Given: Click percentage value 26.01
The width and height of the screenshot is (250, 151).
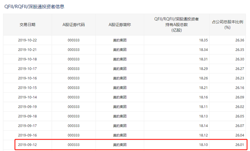Looking at the screenshot, I should [x=240, y=145].
